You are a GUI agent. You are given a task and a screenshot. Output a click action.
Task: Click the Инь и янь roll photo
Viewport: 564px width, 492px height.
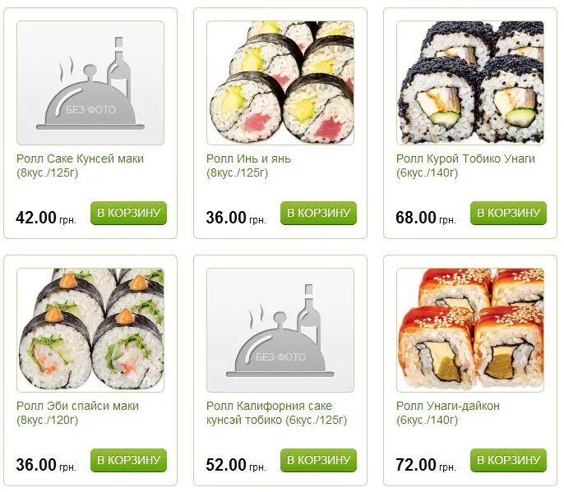point(280,83)
